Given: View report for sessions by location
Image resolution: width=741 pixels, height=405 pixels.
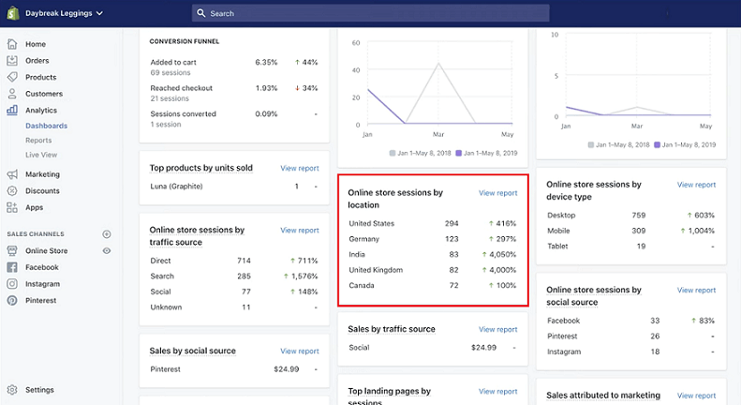Looking at the screenshot, I should pyautogui.click(x=497, y=193).
